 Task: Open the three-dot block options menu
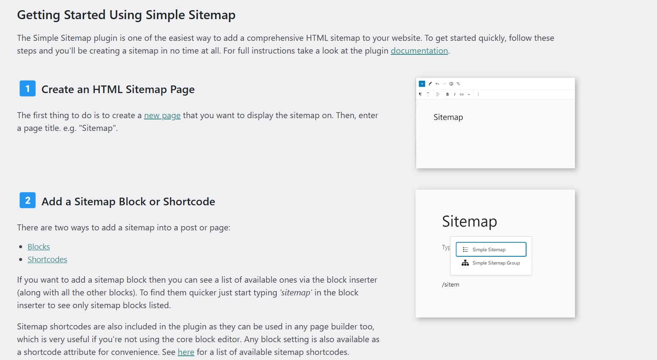[478, 94]
